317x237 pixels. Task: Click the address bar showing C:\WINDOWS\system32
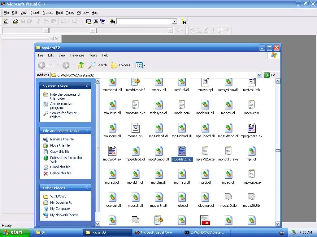(x=154, y=75)
